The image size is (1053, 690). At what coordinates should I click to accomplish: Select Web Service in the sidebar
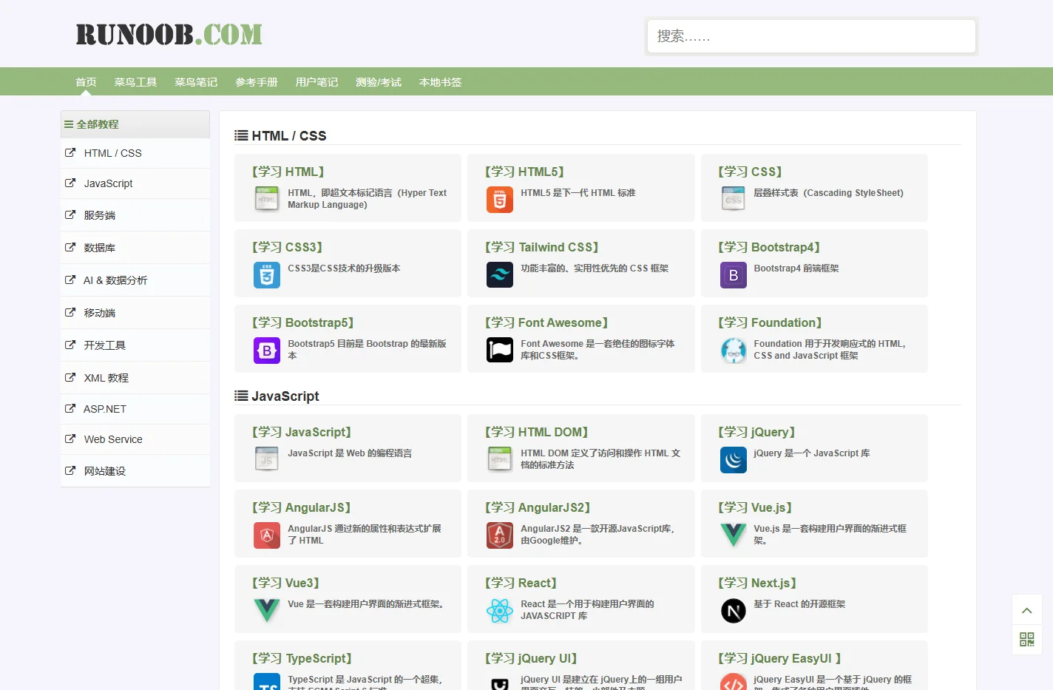pos(135,439)
